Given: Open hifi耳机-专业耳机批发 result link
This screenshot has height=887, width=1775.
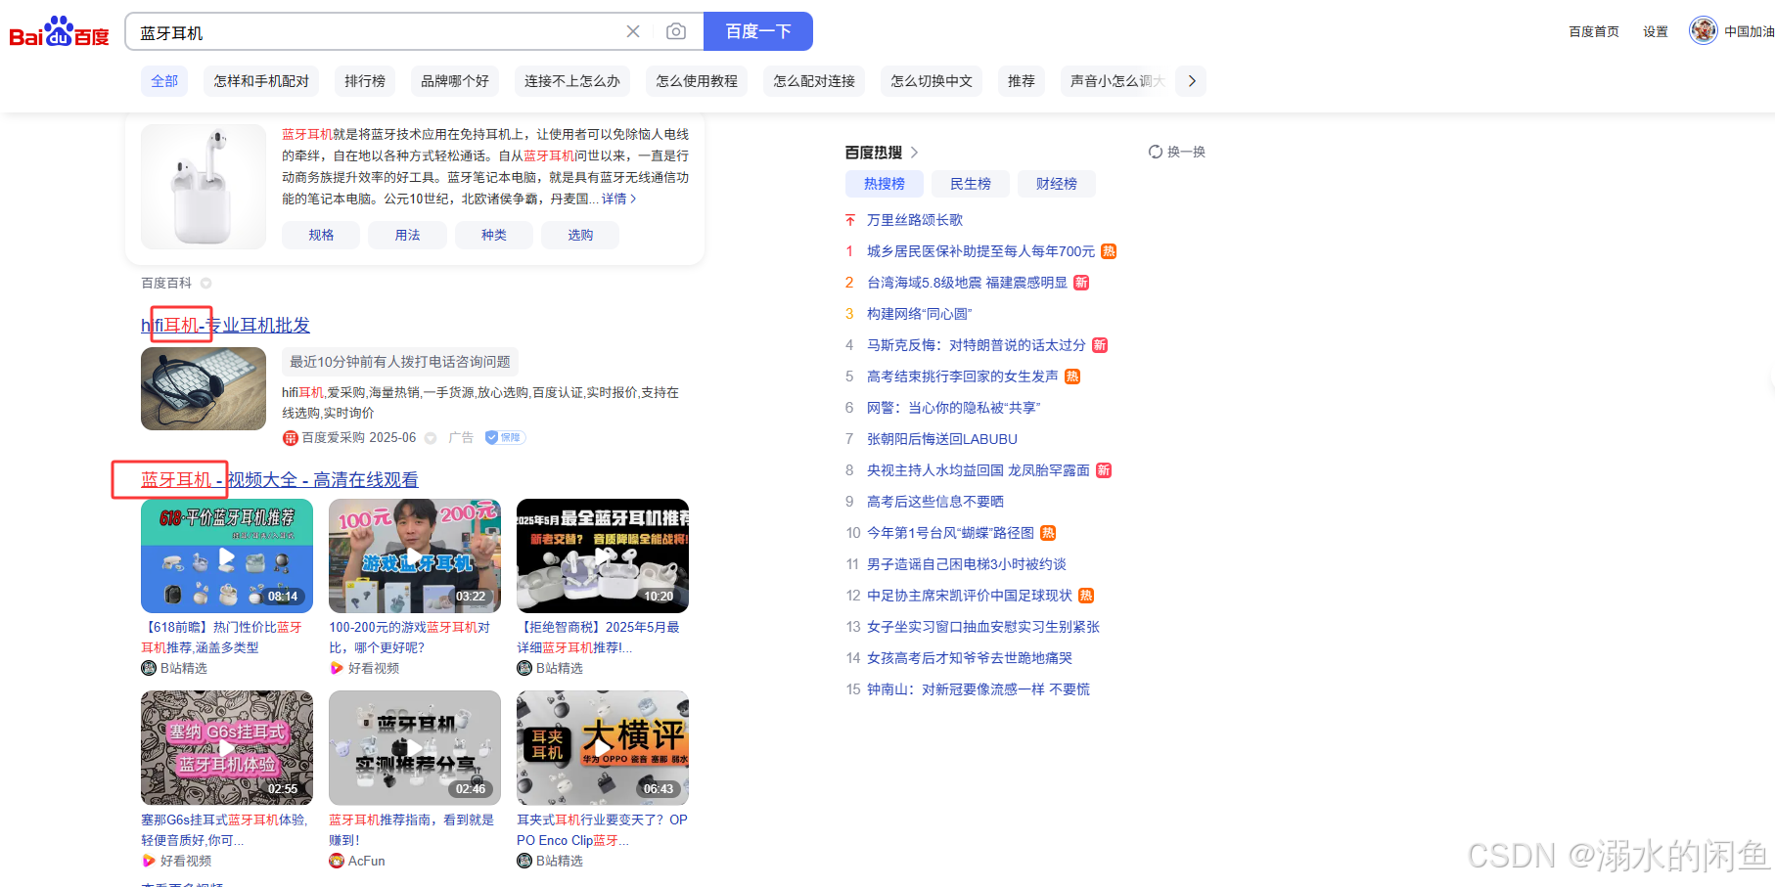Looking at the screenshot, I should tap(225, 325).
